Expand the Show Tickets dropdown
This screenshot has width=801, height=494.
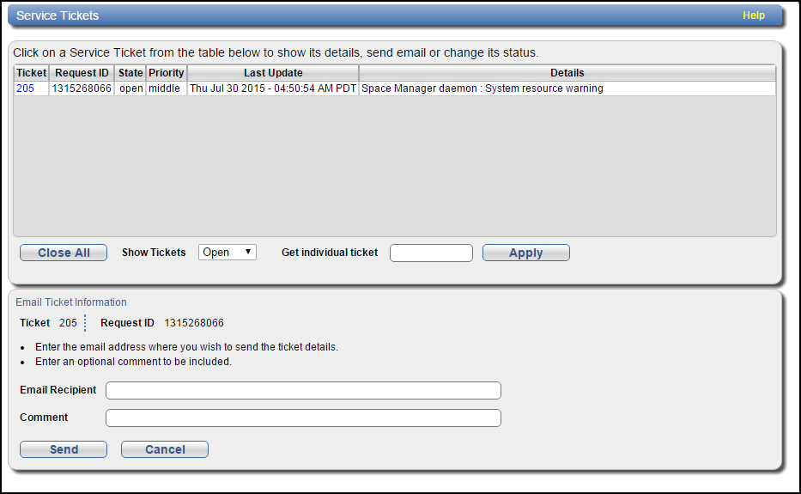228,252
